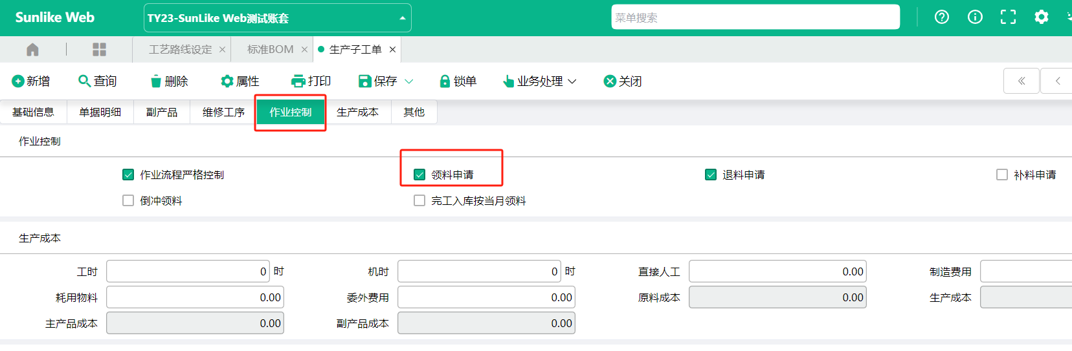Open the grid apps menu icon
The width and height of the screenshot is (1072, 351).
(x=99, y=50)
